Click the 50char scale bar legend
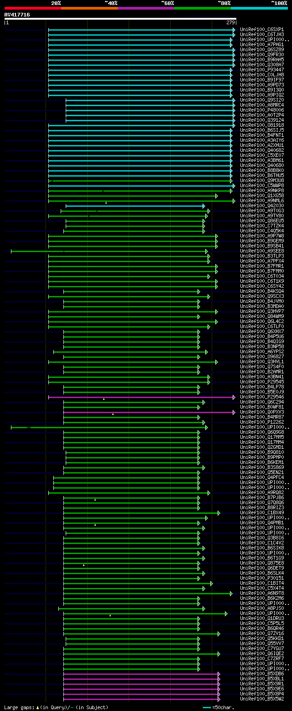The width and height of the screenshot is (292, 711). coord(219,707)
